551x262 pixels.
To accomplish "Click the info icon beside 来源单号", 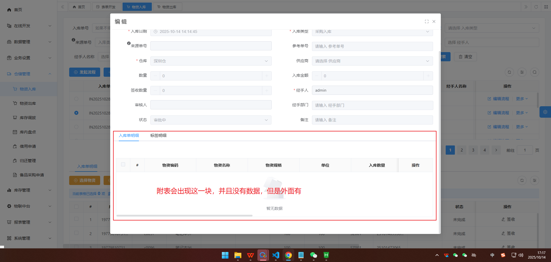I will 129,43.
